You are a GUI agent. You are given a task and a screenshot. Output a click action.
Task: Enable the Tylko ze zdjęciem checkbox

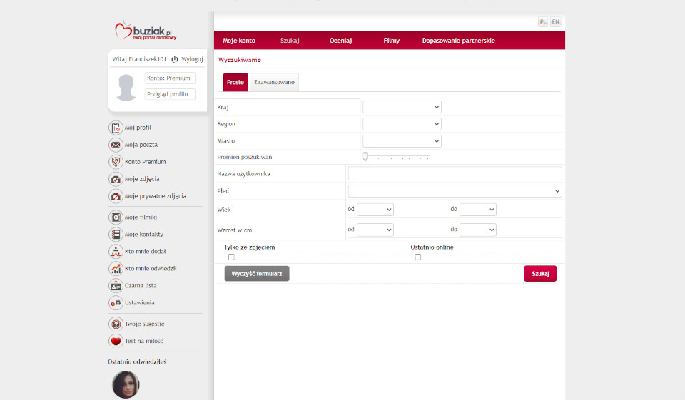point(231,257)
